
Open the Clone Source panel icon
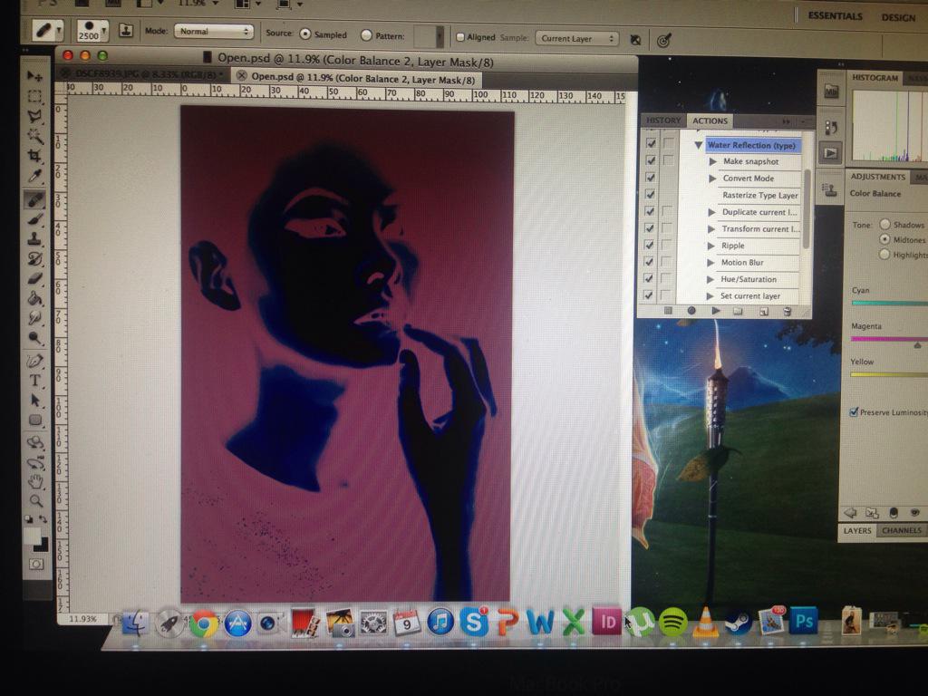pos(830,189)
